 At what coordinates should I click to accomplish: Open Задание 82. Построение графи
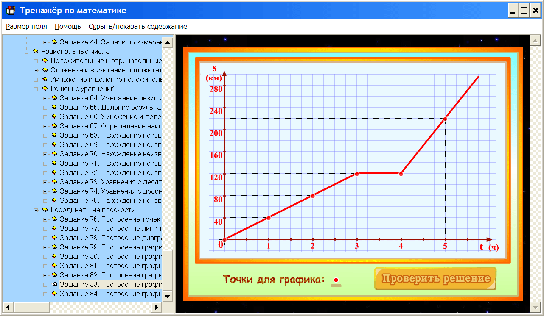pos(110,275)
